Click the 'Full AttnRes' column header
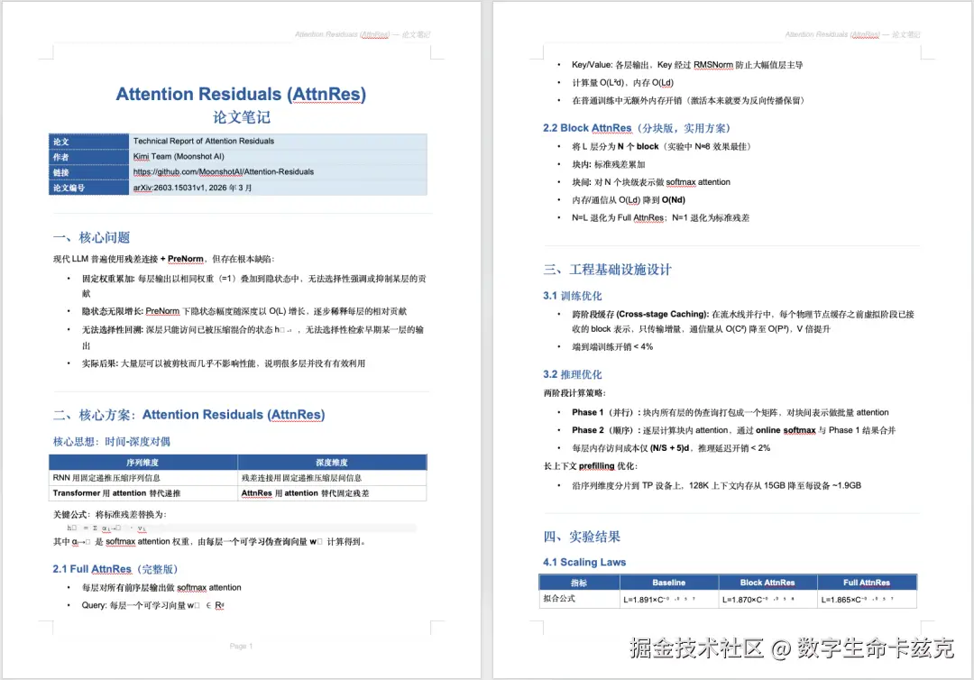 (867, 583)
